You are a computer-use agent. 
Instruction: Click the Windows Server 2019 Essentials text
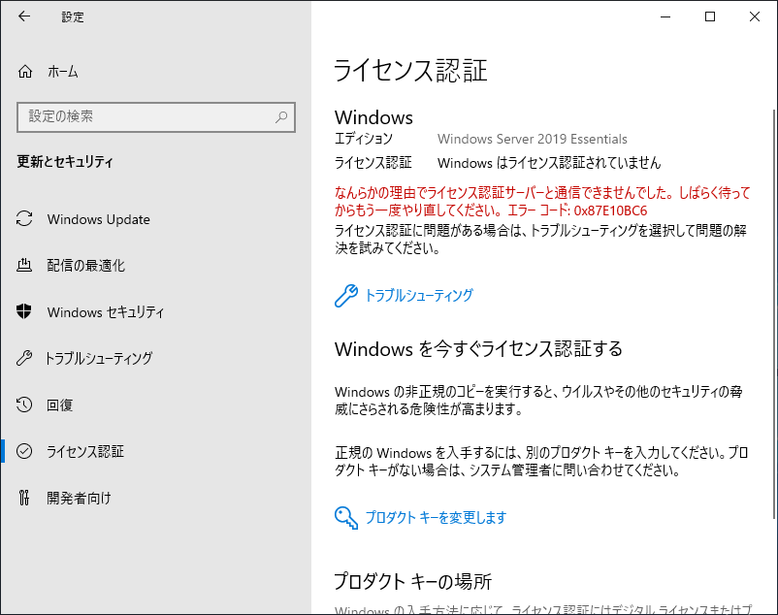(532, 139)
